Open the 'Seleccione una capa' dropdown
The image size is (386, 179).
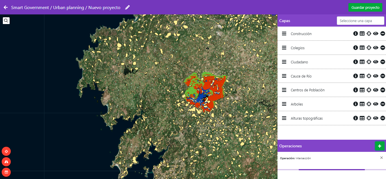[360, 21]
